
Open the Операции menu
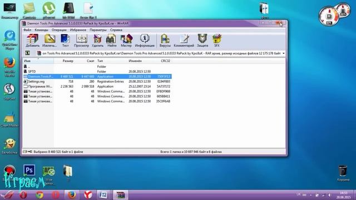(59, 29)
